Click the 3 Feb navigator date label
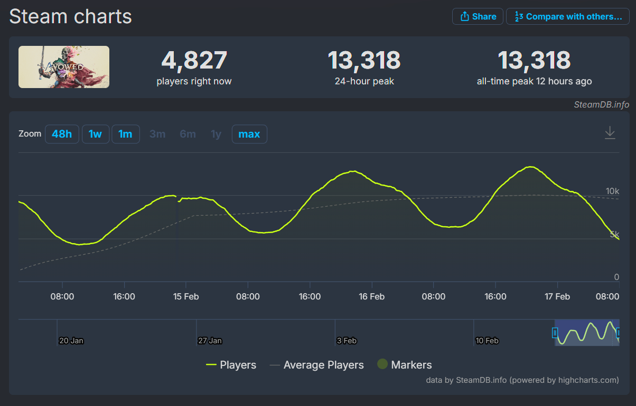The width and height of the screenshot is (636, 406). pyautogui.click(x=347, y=341)
